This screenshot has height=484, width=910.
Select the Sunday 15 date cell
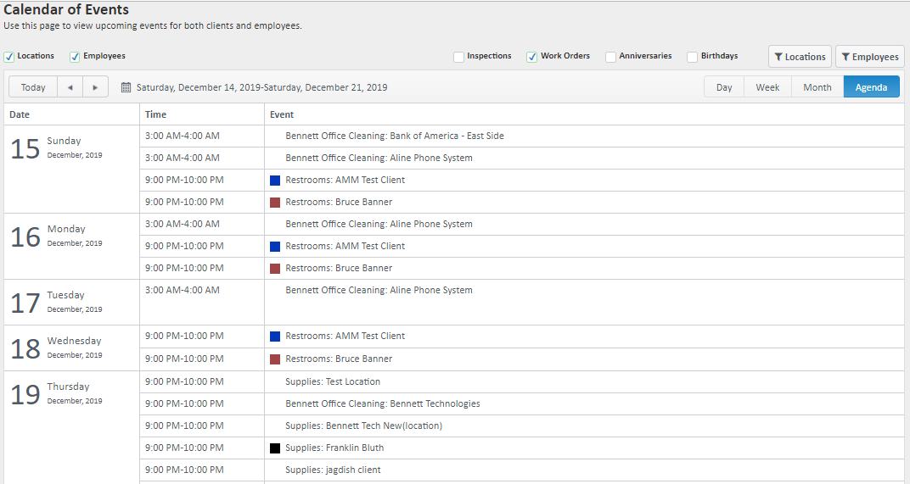pyautogui.click(x=71, y=170)
